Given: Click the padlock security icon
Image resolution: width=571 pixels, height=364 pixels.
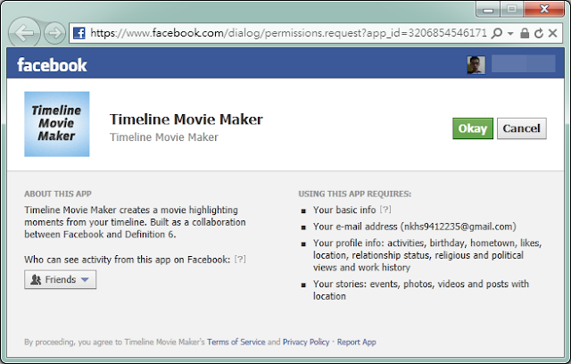Looking at the screenshot, I should (x=525, y=33).
